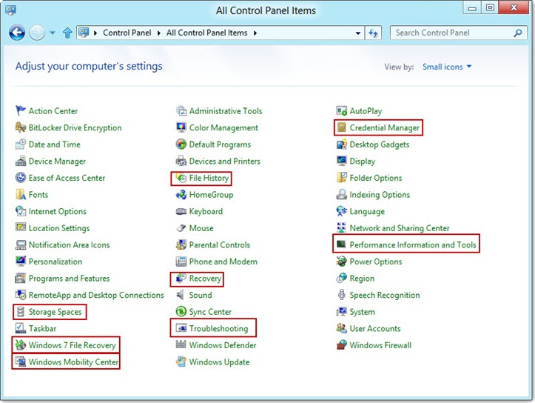Viewport: 535px width, 403px height.
Task: Click the Device Manager icon
Action: click(x=21, y=161)
